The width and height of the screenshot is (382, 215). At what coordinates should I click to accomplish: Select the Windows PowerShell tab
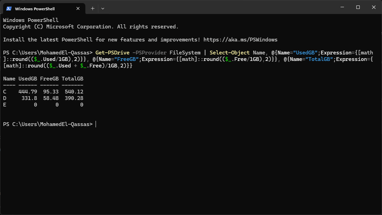(44, 9)
